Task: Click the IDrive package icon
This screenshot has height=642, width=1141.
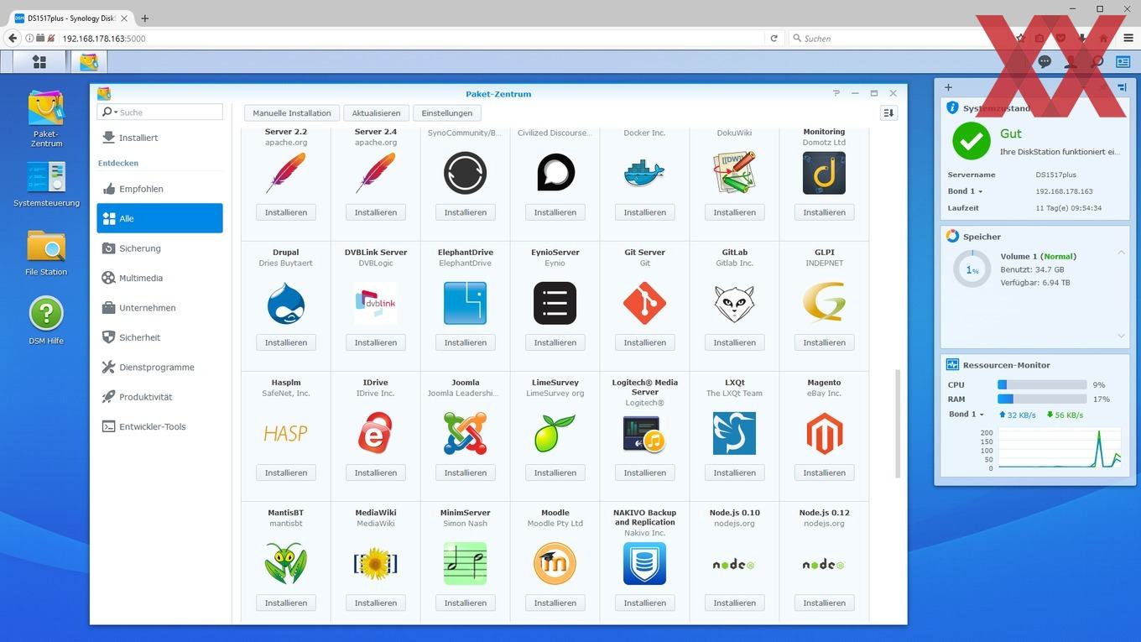Action: point(376,433)
